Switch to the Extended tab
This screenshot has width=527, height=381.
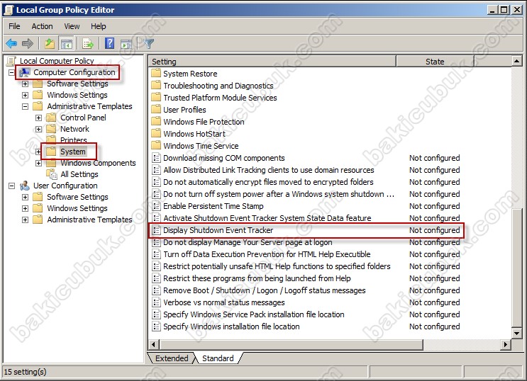click(172, 358)
